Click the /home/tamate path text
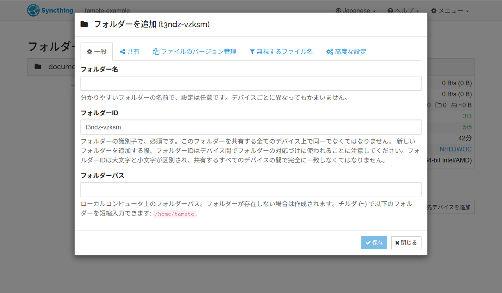The height and width of the screenshot is (293, 502). click(x=174, y=214)
